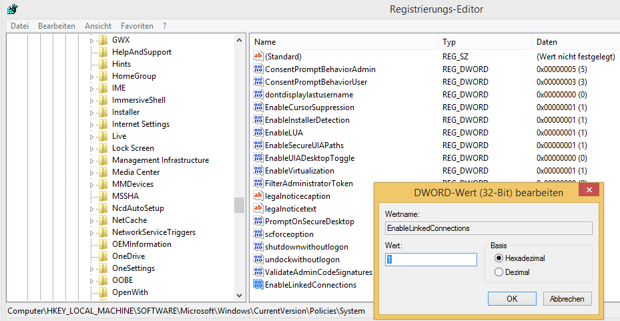Click the DWORD icon beside EnableUIADesktopToggle

pyautogui.click(x=258, y=158)
